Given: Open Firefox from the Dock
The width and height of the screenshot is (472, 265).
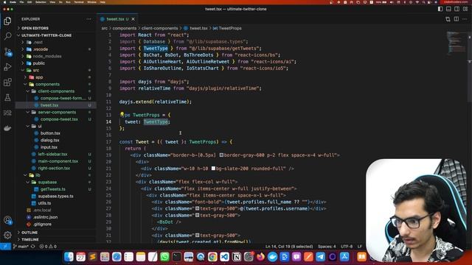Looking at the screenshot, I should tap(260, 257).
